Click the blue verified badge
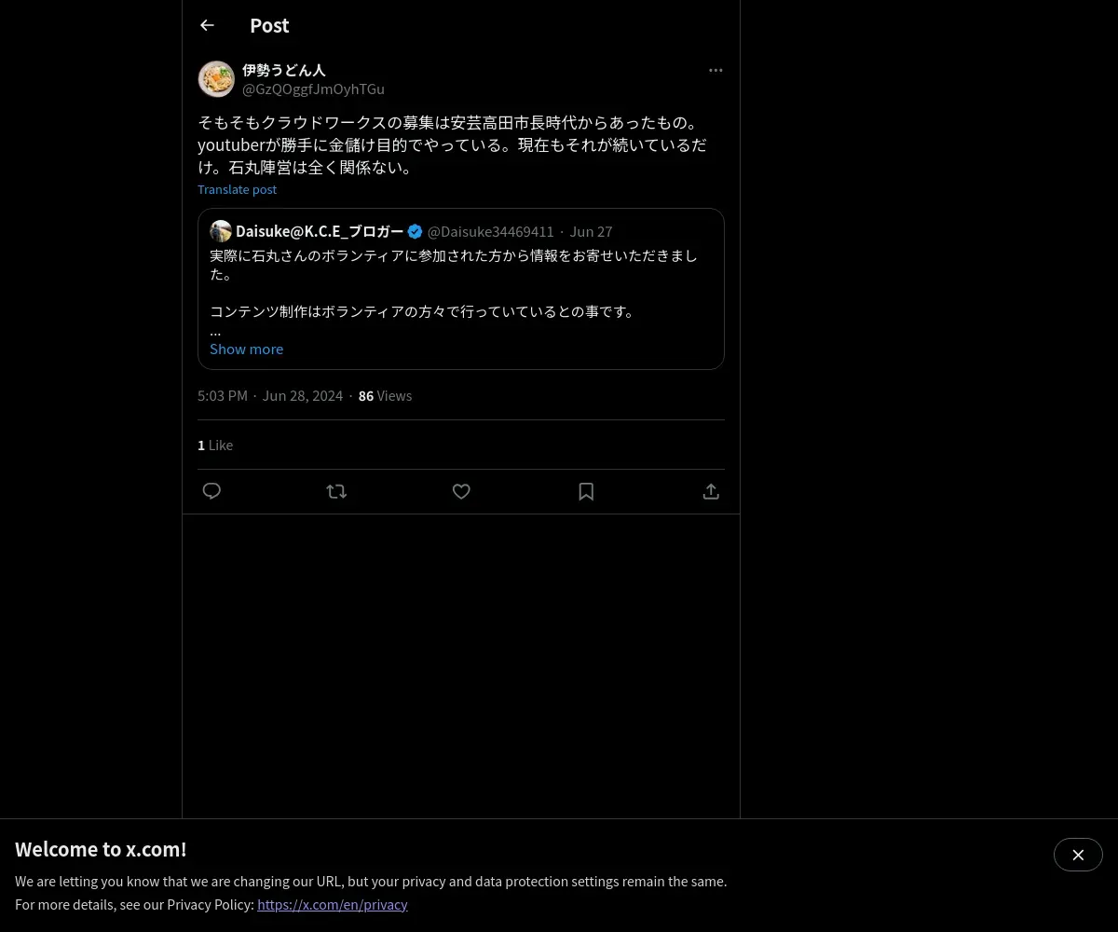The width and height of the screenshot is (1118, 932). 416,231
